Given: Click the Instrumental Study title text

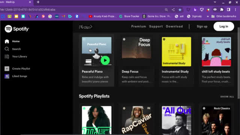Looking at the screenshot, I should pos(175,72).
